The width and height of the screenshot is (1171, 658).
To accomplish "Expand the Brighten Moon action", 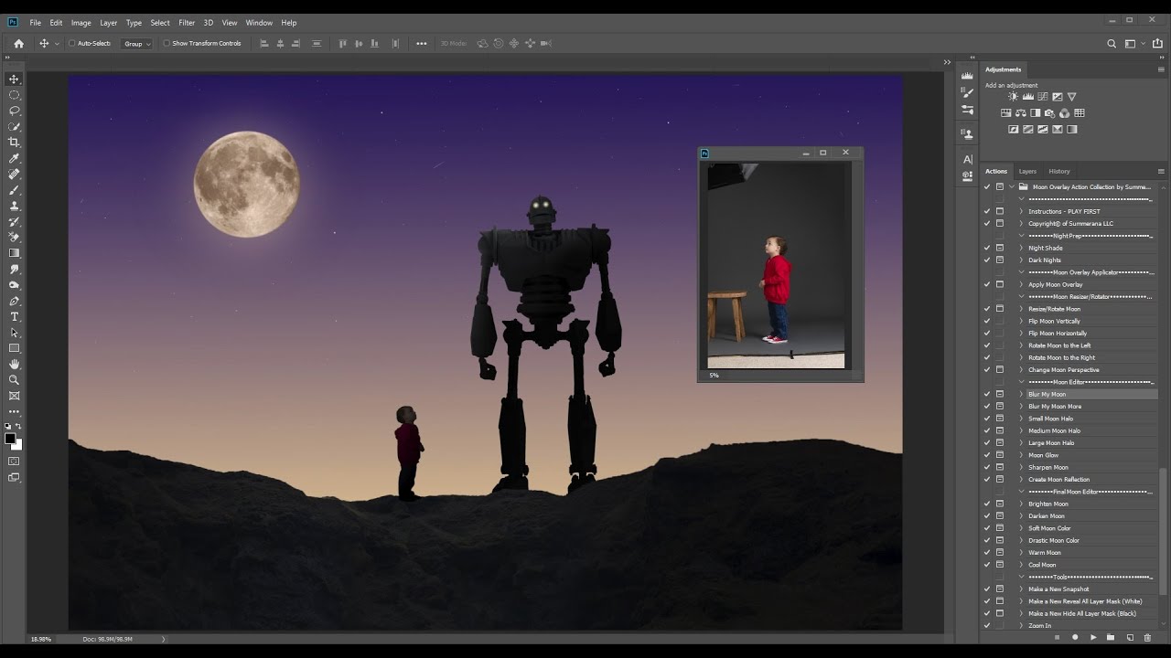I will coord(1022,504).
